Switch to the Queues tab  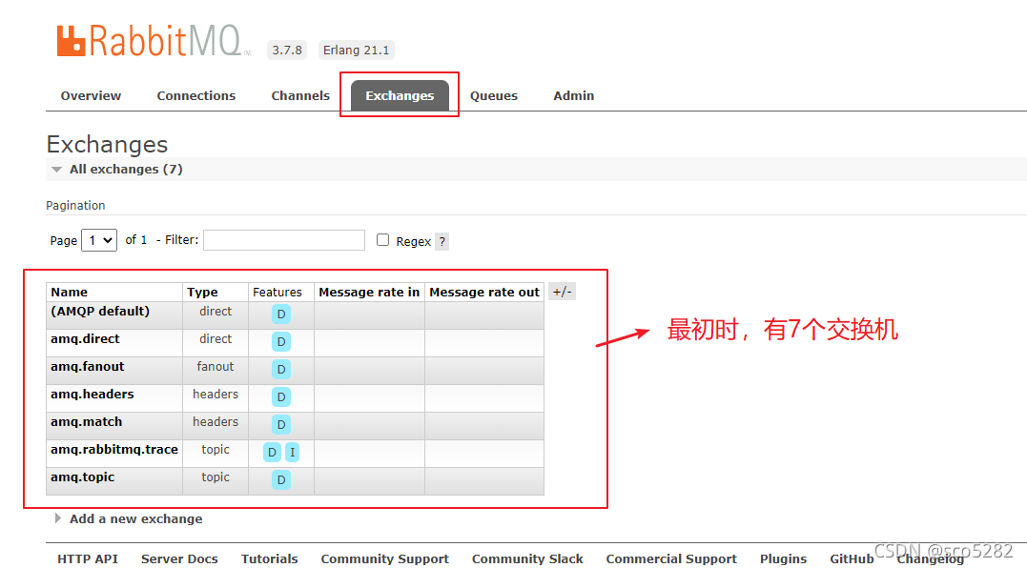pyautogui.click(x=494, y=95)
